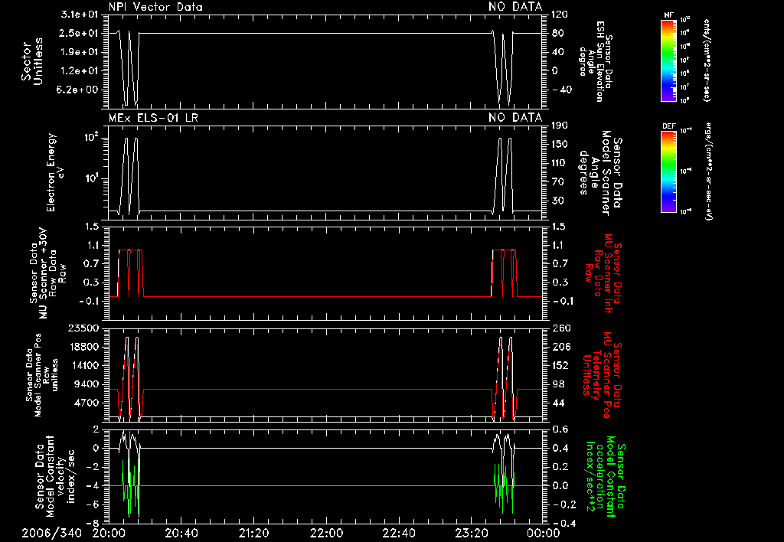This screenshot has width=784, height=542.
Task: Click the 22:40 time axis tick label
Action: [x=398, y=533]
